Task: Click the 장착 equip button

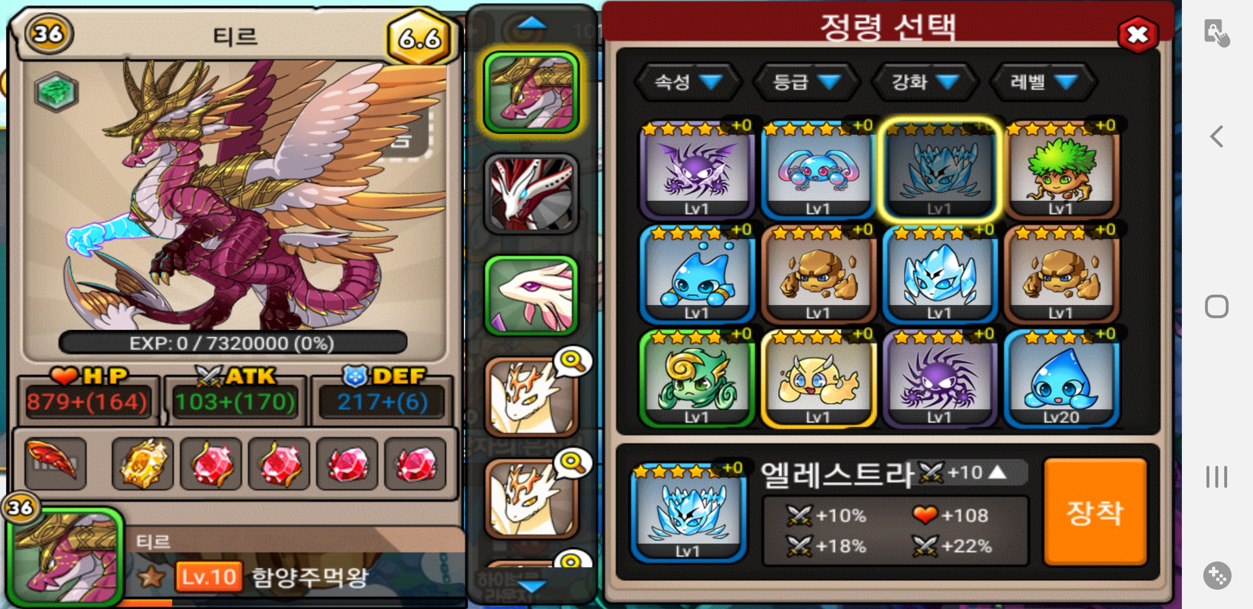Action: tap(1095, 511)
